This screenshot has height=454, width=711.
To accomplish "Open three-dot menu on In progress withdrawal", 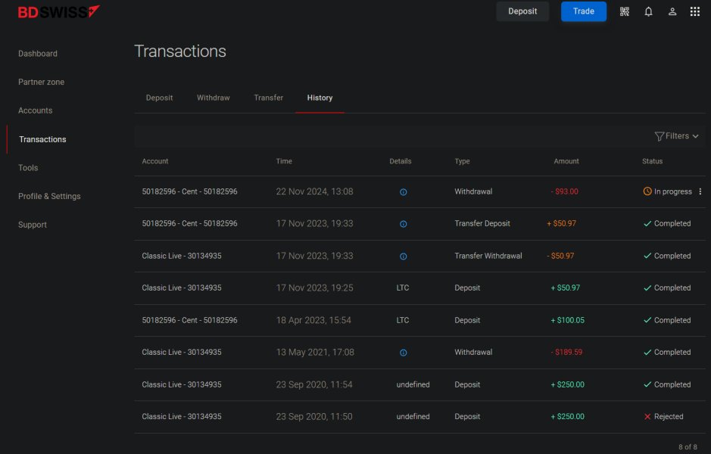I will (x=700, y=191).
